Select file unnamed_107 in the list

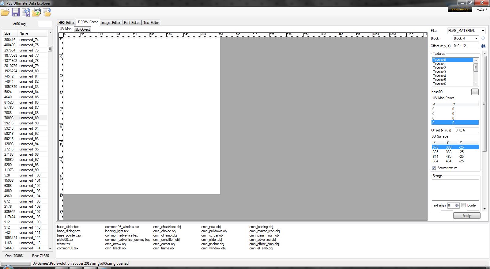25,212
